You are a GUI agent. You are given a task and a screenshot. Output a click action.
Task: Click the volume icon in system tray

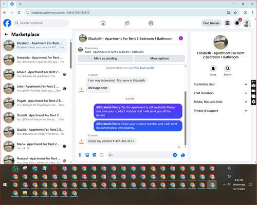click(x=229, y=184)
